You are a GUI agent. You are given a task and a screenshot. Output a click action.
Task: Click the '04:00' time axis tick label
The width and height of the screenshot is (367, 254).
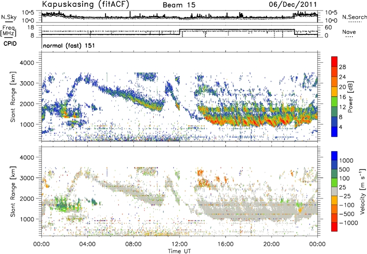88,244
